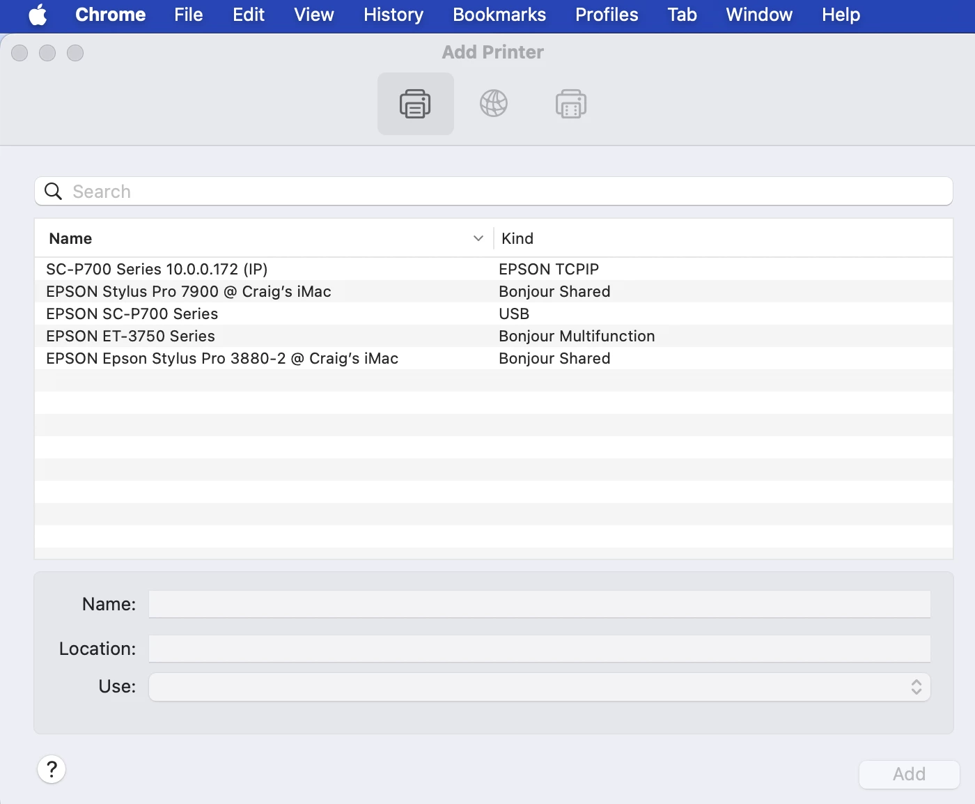Switch to the IP printer globe icon
This screenshot has height=804, width=975.
[494, 104]
